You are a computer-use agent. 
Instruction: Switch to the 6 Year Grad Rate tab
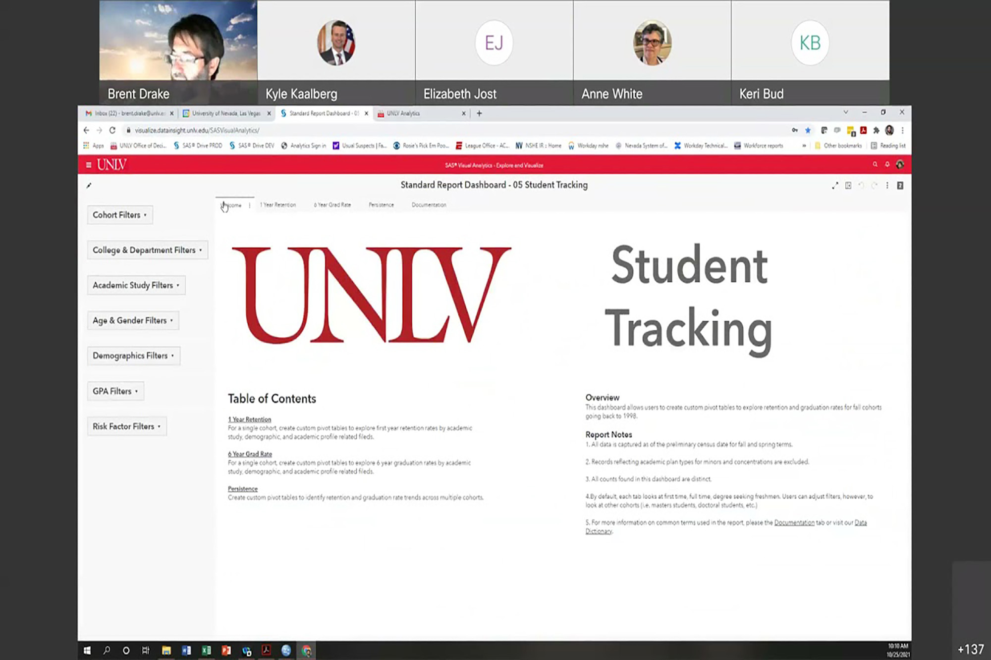tap(332, 205)
